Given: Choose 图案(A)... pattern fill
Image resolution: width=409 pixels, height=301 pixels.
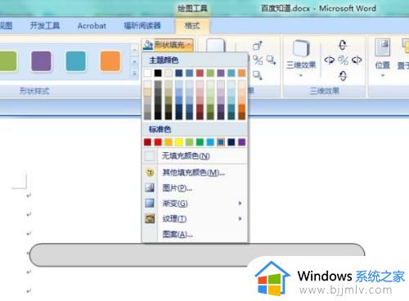Looking at the screenshot, I should pos(195,234).
